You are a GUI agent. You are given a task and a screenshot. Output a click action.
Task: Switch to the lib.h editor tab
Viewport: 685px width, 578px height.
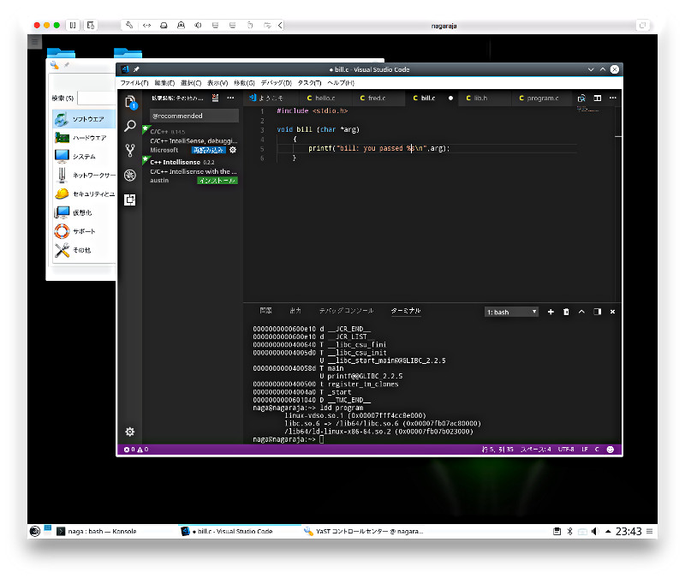tap(485, 98)
